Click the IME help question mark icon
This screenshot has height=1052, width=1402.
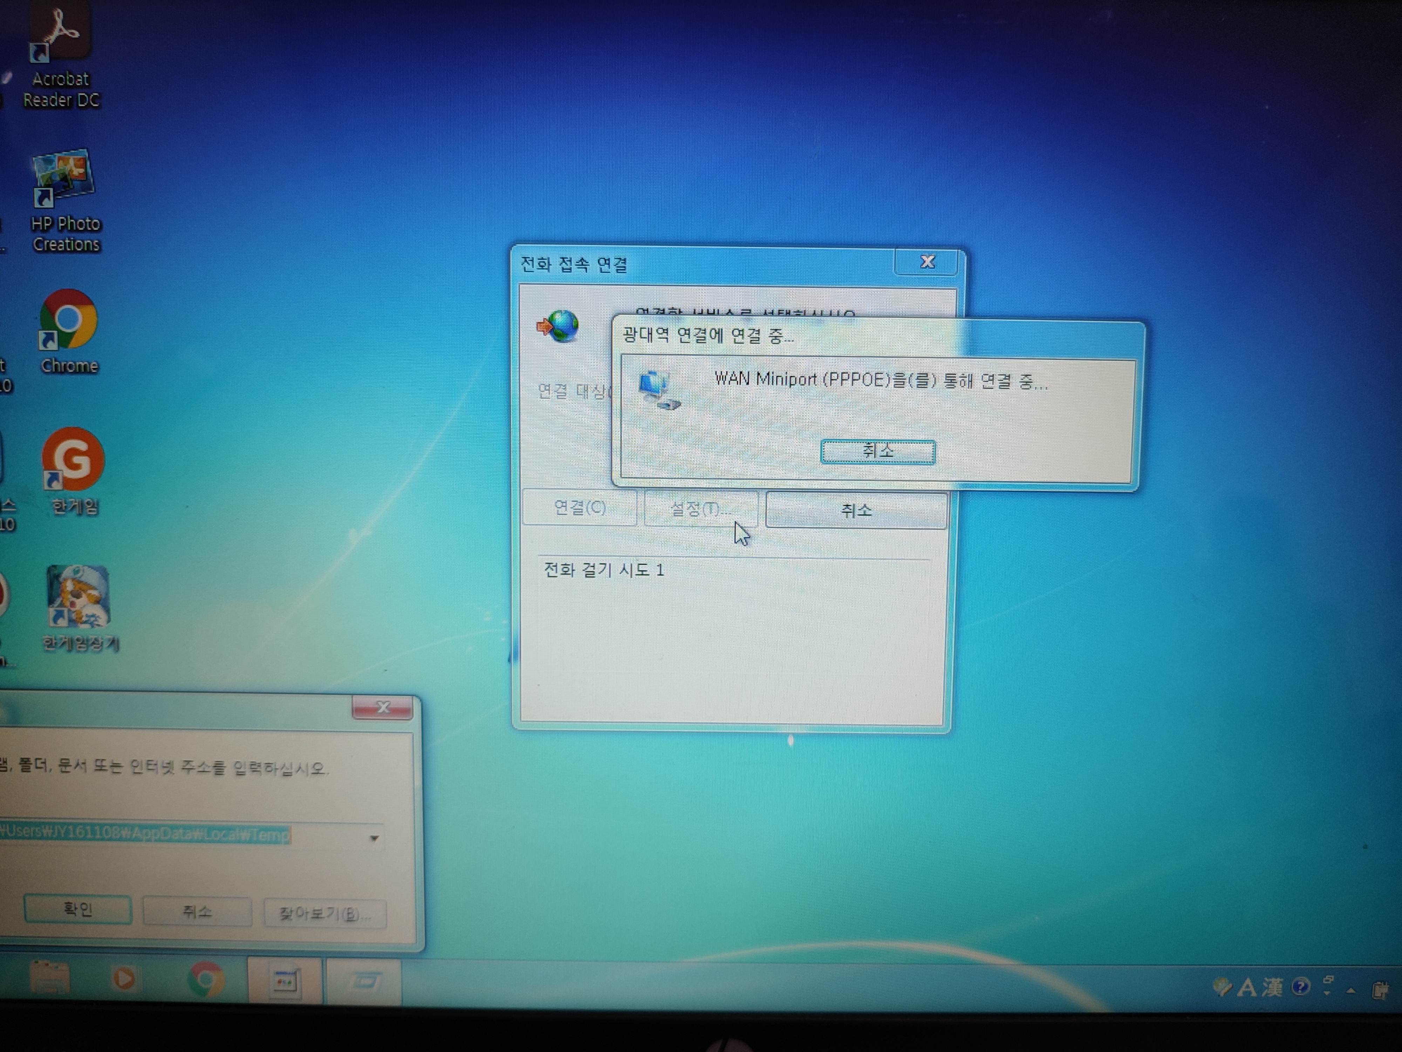point(1301,987)
